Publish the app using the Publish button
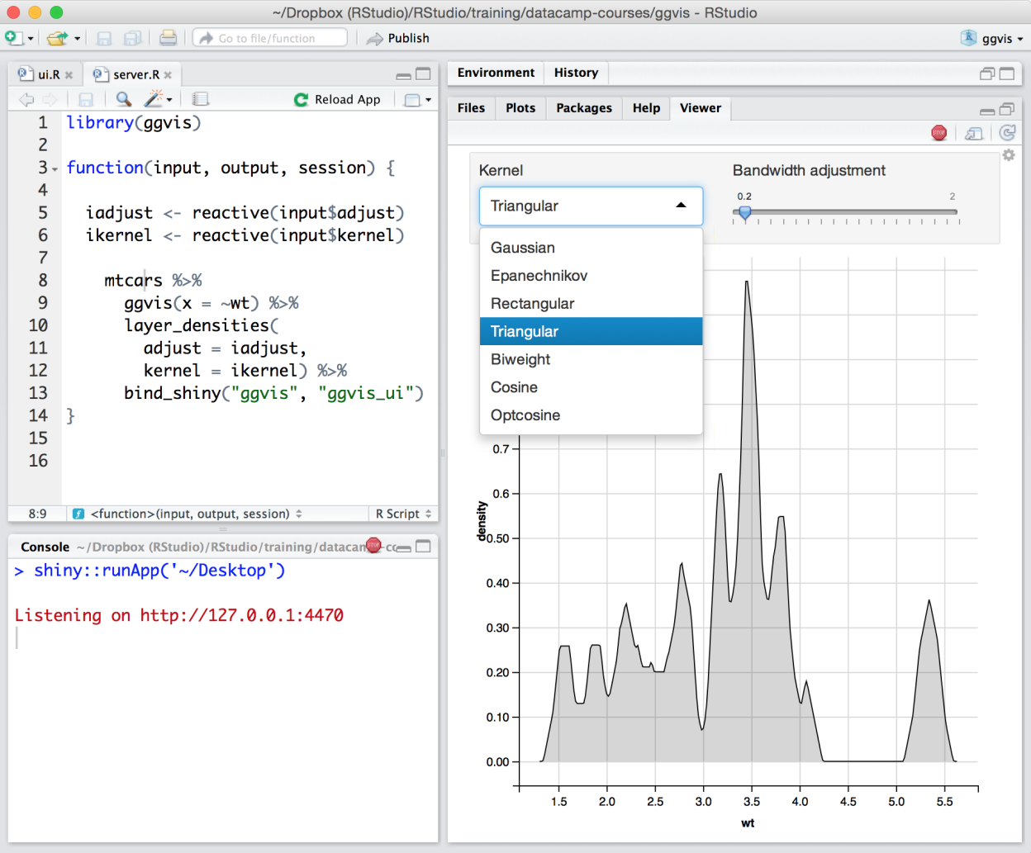1031x853 pixels. 398,39
